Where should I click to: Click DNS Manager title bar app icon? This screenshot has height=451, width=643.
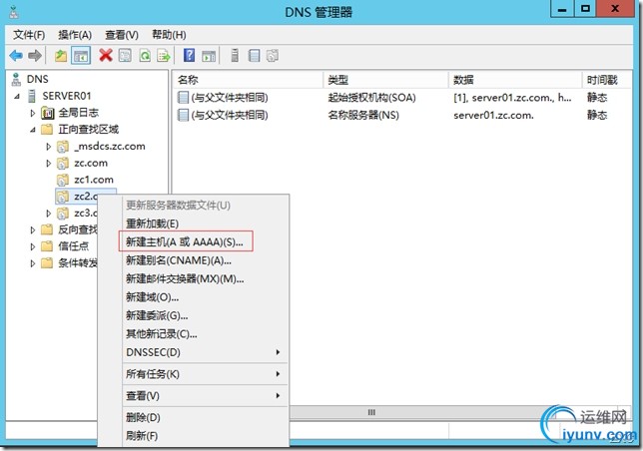tap(14, 12)
